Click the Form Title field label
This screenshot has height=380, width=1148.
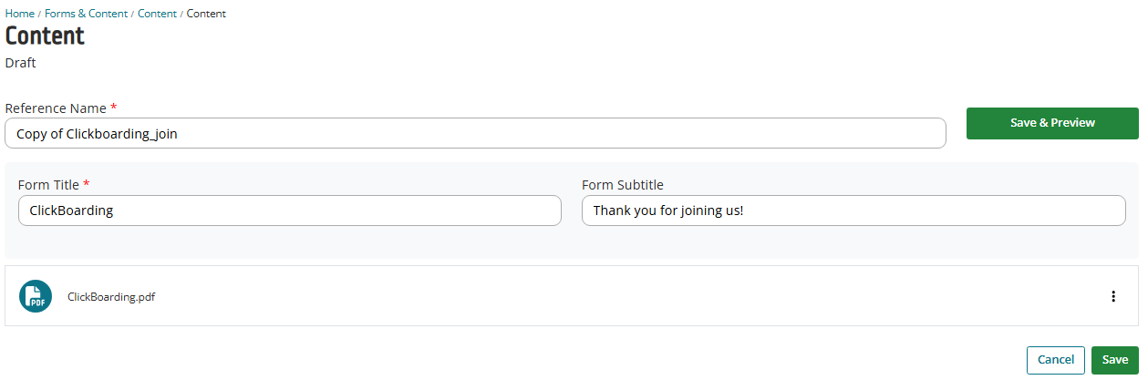click(48, 184)
